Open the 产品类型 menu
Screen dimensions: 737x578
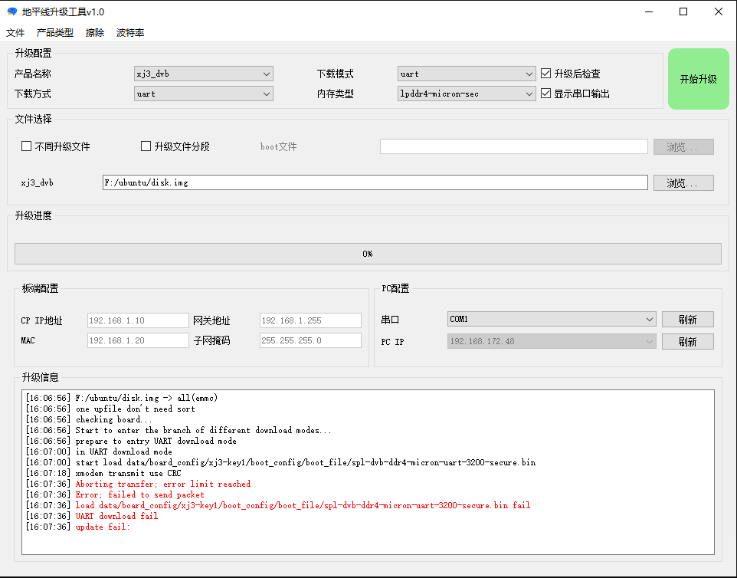click(x=55, y=33)
